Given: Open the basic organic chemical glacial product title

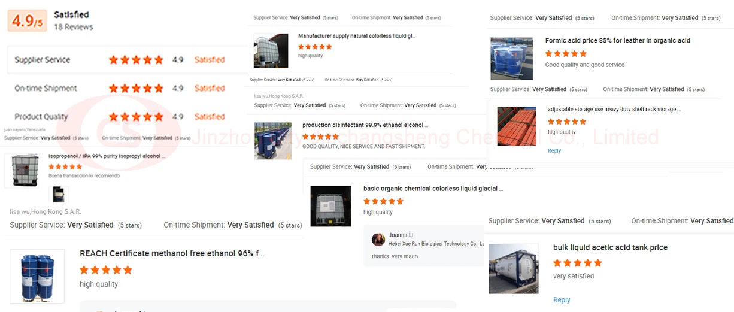Looking at the screenshot, I should [x=433, y=189].
